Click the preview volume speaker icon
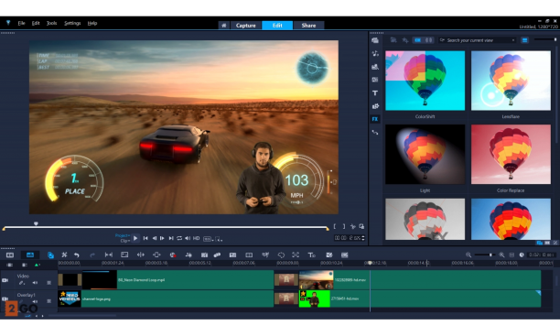The height and width of the screenshot is (336, 560). [188, 238]
